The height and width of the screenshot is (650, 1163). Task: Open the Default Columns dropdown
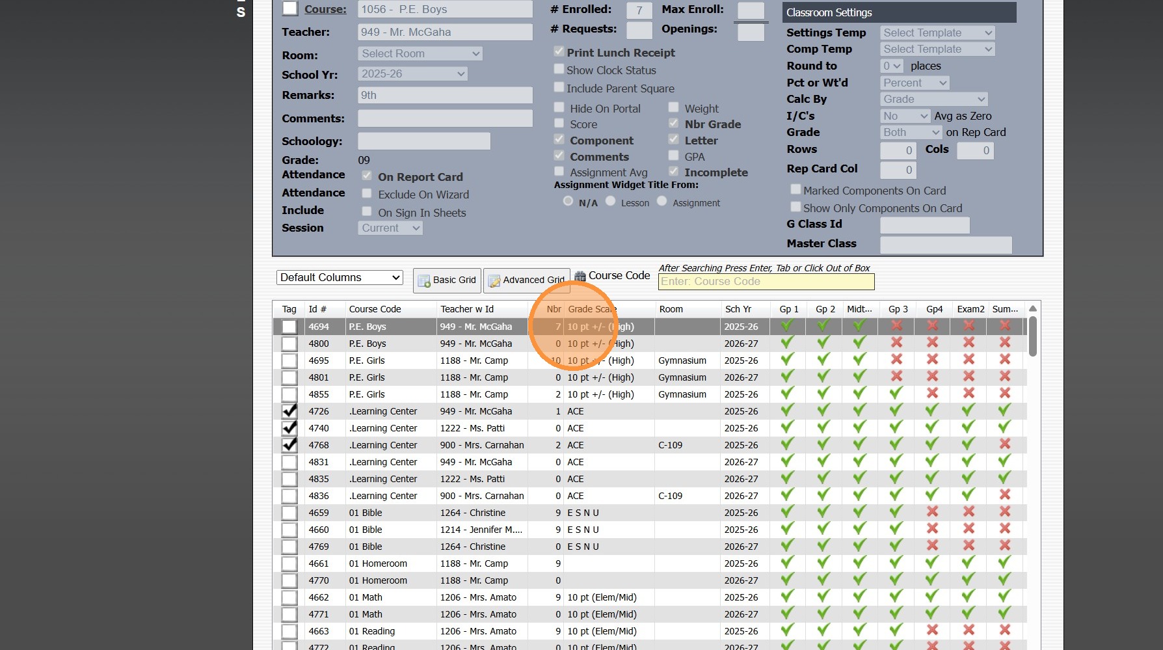(x=340, y=277)
